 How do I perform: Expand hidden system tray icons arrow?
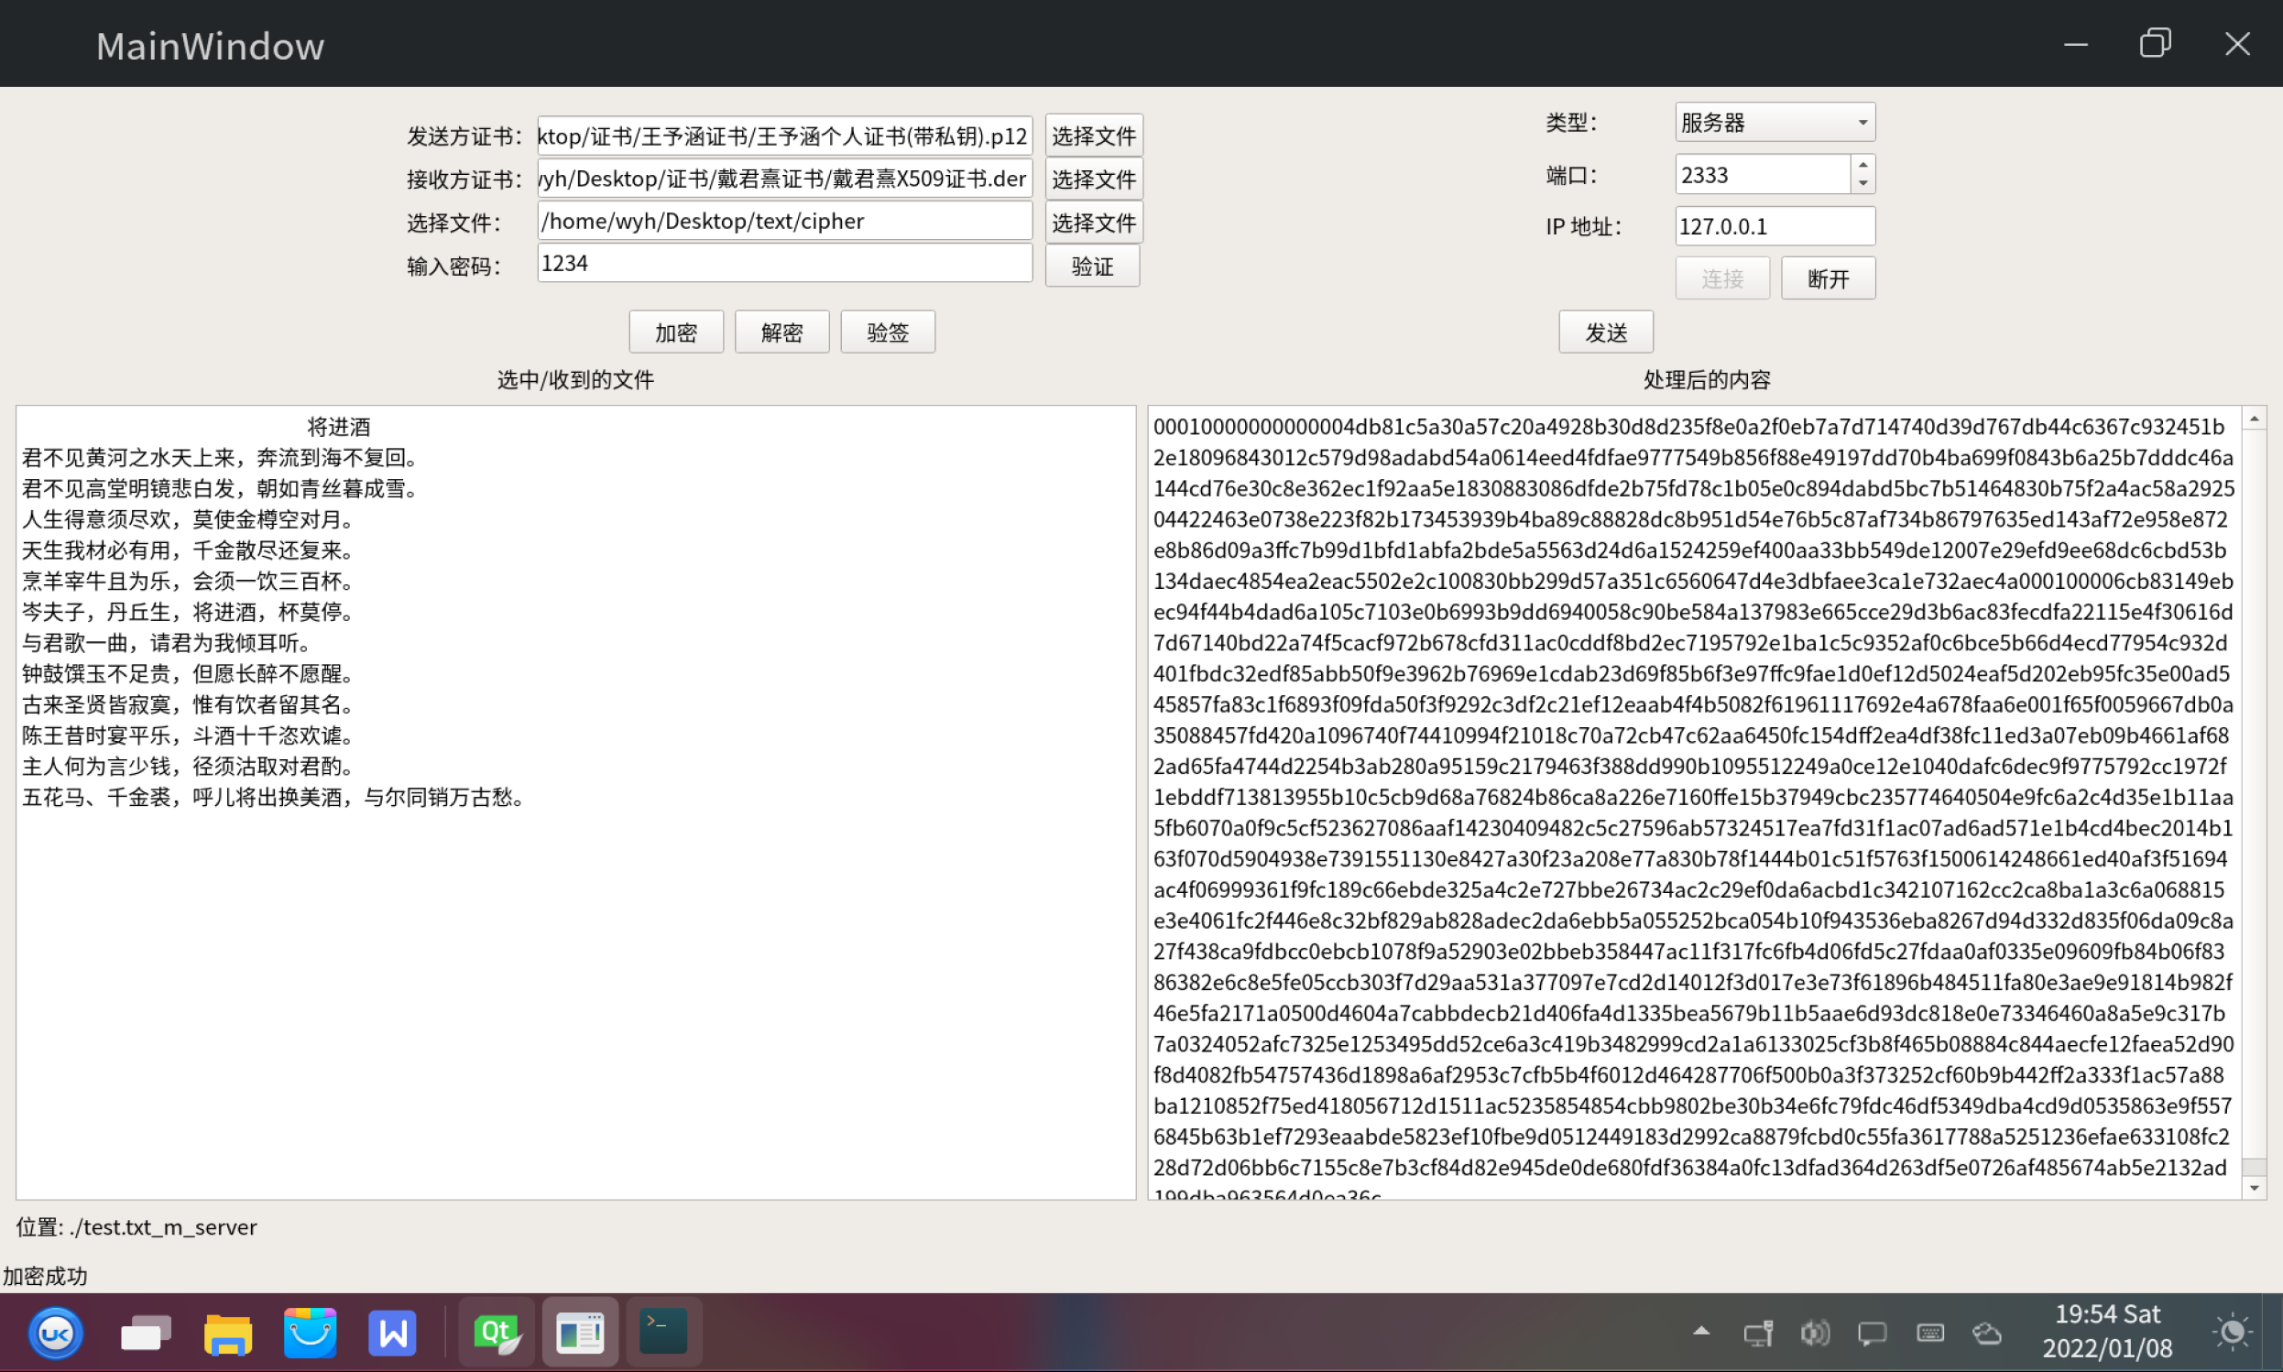(1700, 1332)
